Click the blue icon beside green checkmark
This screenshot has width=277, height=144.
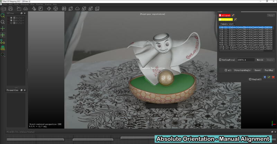pos(265,77)
